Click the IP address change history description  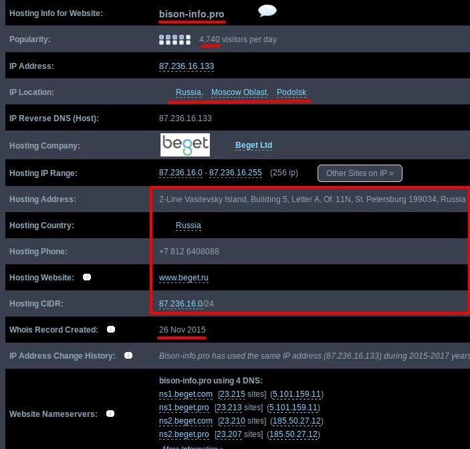[x=314, y=356]
